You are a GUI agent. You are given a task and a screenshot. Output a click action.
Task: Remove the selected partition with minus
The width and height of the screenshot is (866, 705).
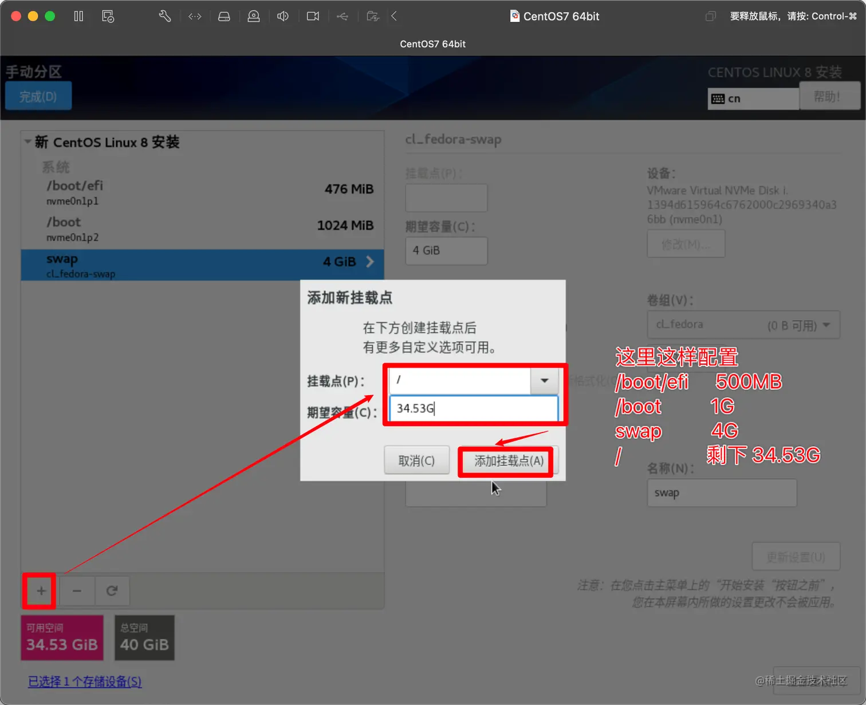[x=77, y=590]
